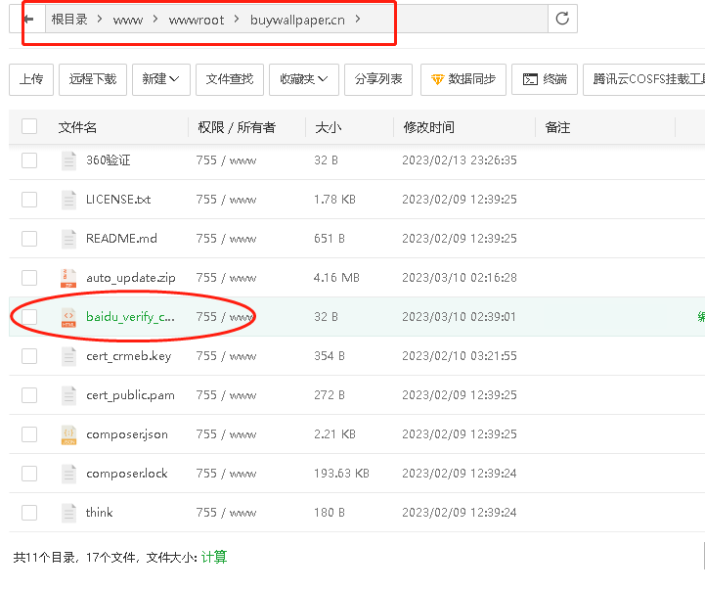The width and height of the screenshot is (705, 591).
Task: Open the baidu_verify_c... file name
Action: pos(130,317)
